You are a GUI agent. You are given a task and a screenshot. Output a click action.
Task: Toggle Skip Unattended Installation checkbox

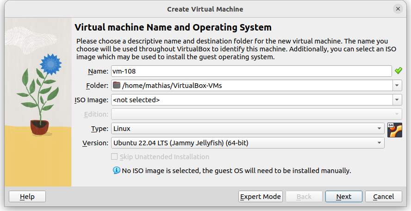pyautogui.click(x=115, y=157)
